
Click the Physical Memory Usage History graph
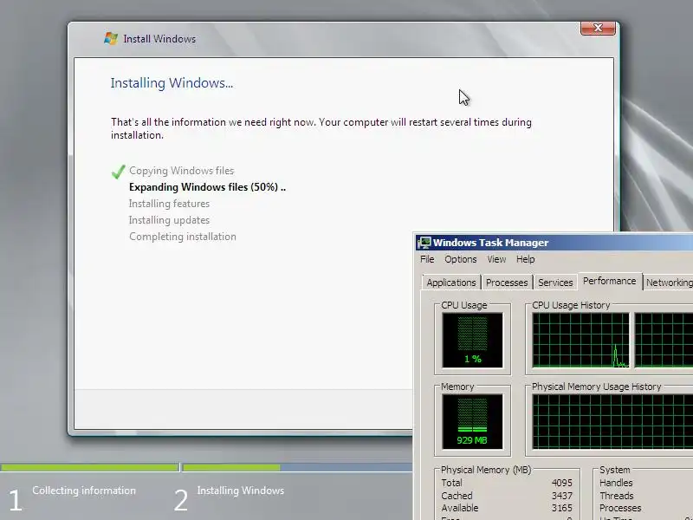(612, 422)
